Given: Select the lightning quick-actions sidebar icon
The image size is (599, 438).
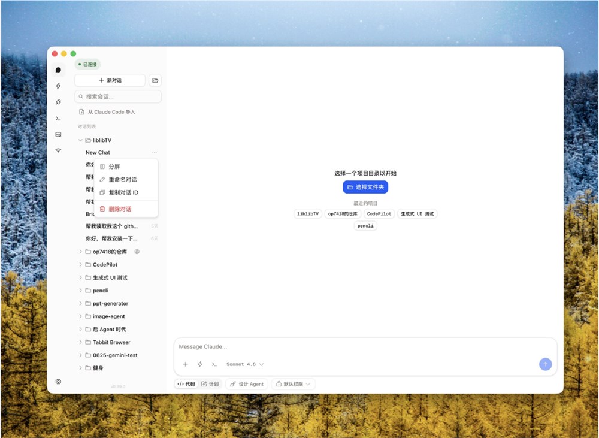Looking at the screenshot, I should tap(58, 86).
